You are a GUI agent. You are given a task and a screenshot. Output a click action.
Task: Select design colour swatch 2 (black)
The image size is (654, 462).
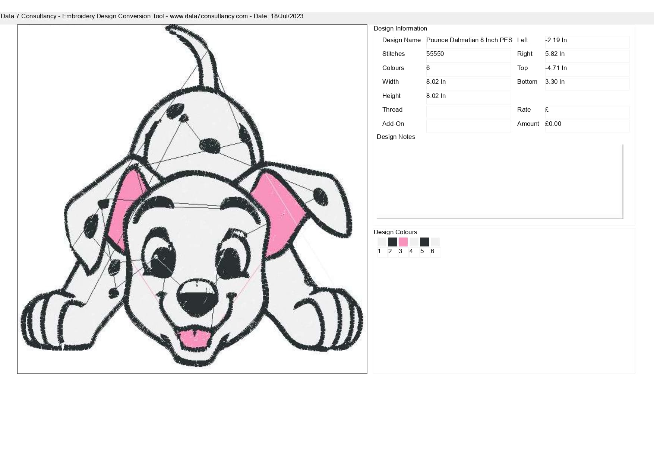[392, 242]
